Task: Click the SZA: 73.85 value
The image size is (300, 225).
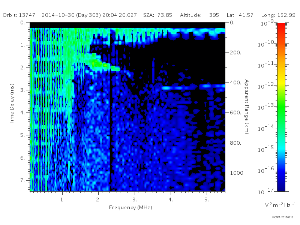Action: click(x=157, y=15)
